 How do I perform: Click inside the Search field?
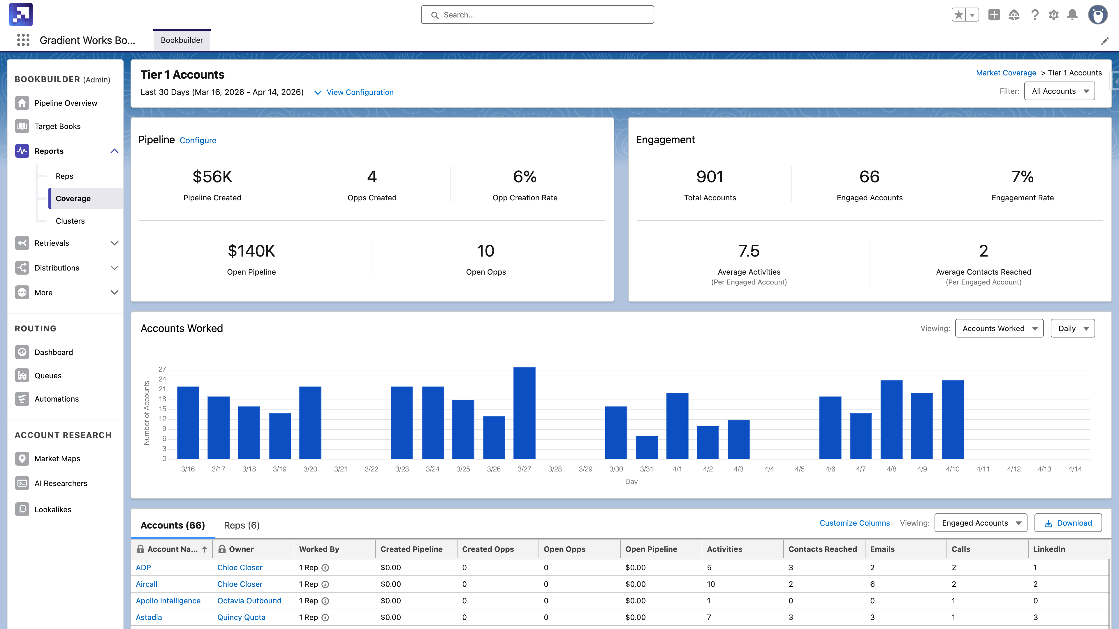tap(537, 14)
